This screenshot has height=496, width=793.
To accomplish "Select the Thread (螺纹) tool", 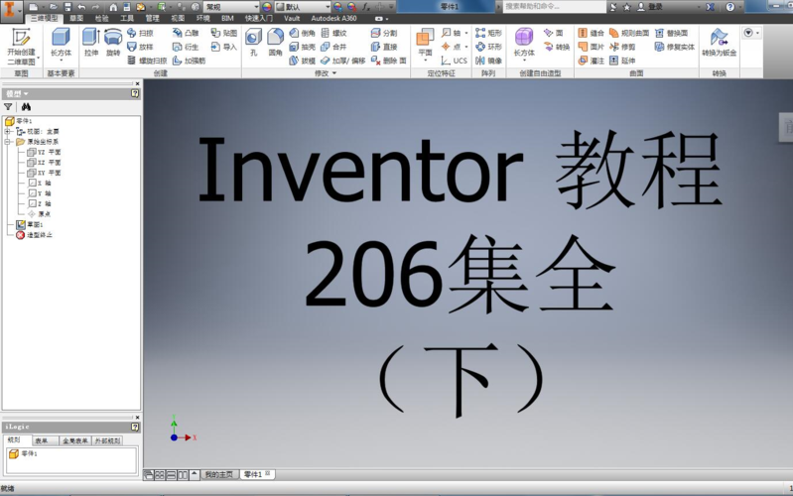I will tap(333, 33).
